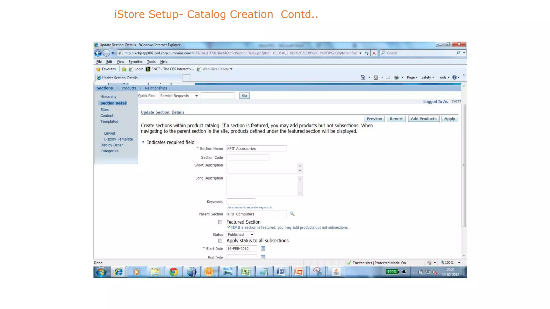
Task: Open the Windows Start orb
Action: coord(102,272)
